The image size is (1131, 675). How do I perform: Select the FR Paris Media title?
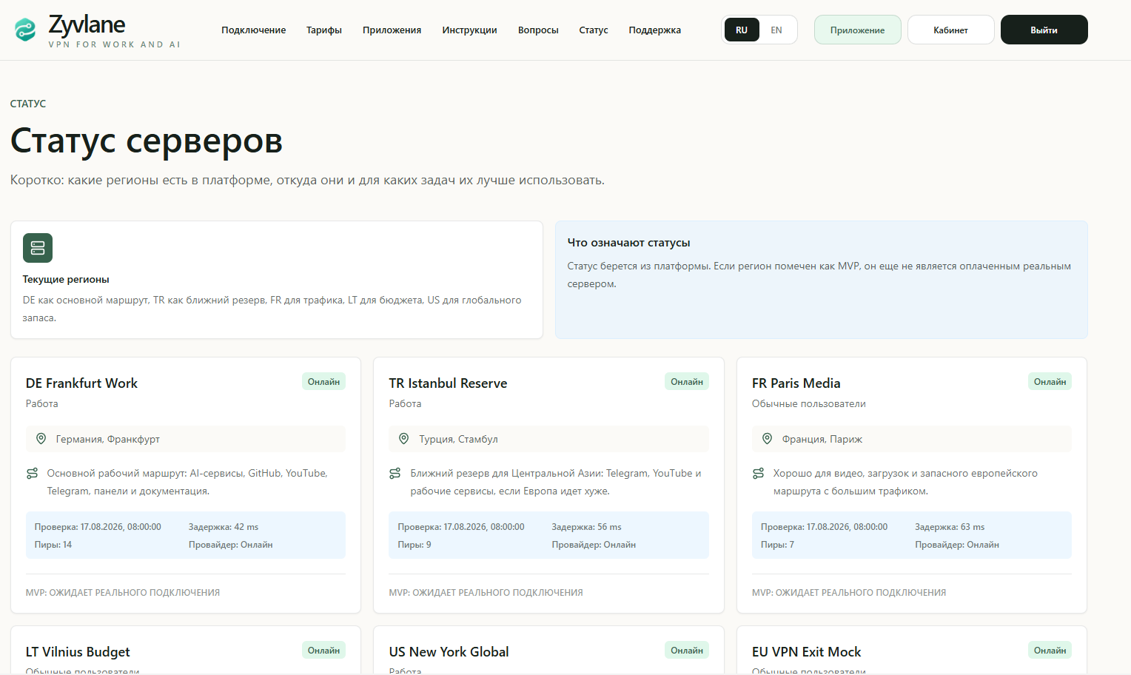coord(796,383)
